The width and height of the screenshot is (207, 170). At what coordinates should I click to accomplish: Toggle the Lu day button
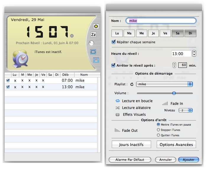117,33
